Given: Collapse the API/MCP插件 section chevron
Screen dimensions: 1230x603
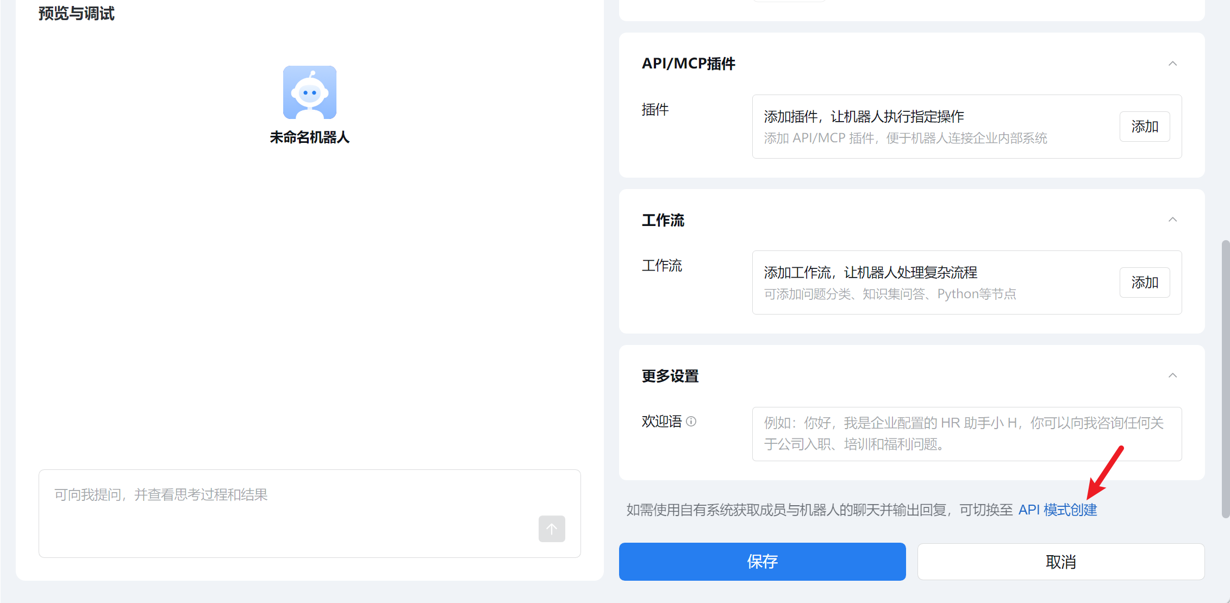Looking at the screenshot, I should (1172, 64).
